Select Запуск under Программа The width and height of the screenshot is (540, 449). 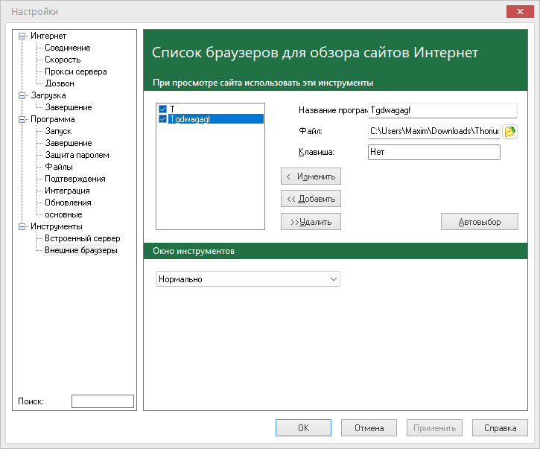pyautogui.click(x=58, y=131)
